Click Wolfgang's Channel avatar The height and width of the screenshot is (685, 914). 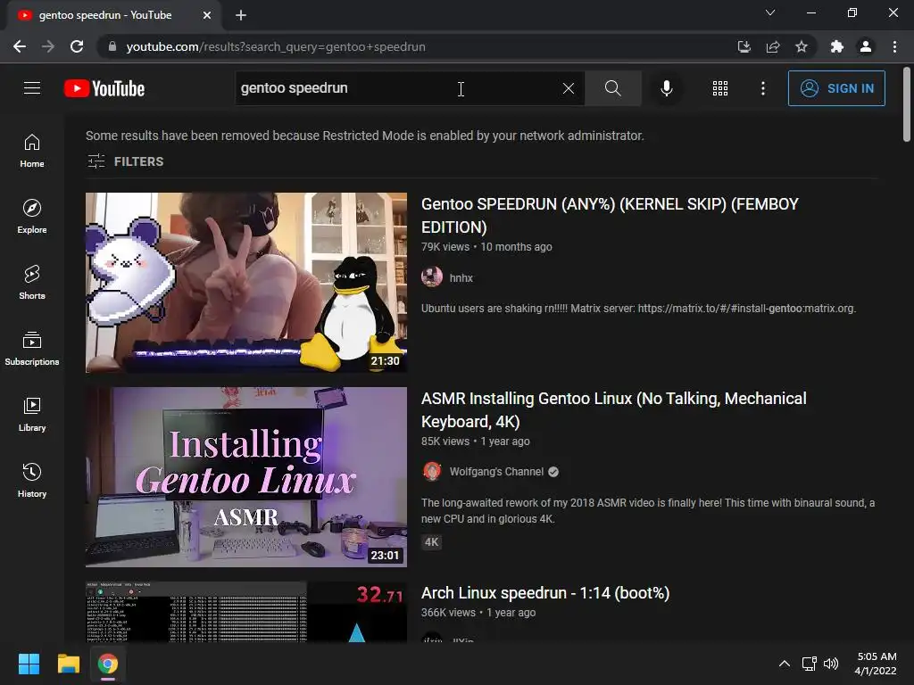click(x=432, y=471)
